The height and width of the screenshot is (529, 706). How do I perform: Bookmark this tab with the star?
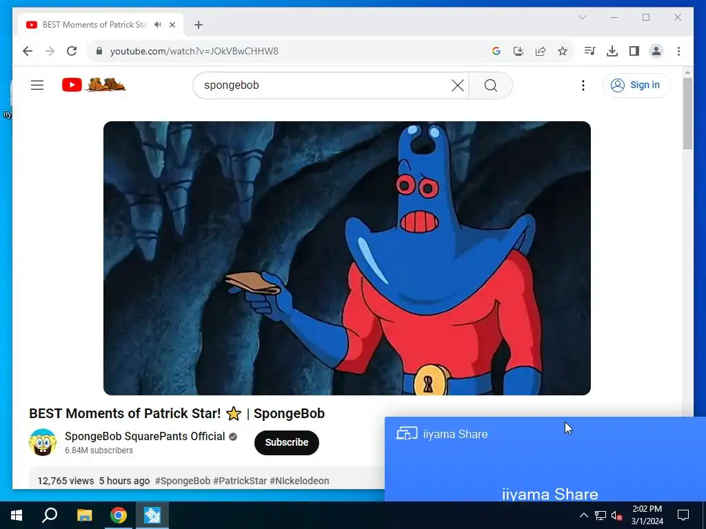[563, 51]
